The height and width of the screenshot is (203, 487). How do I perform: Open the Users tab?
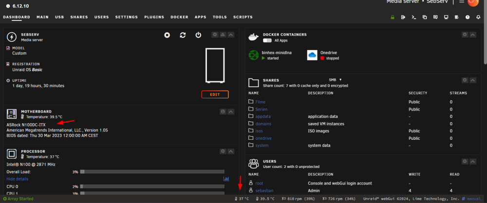[102, 17]
